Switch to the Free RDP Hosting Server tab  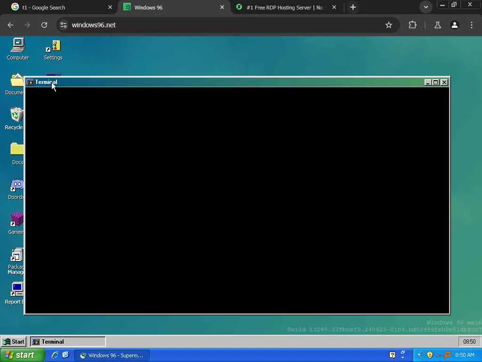click(286, 8)
